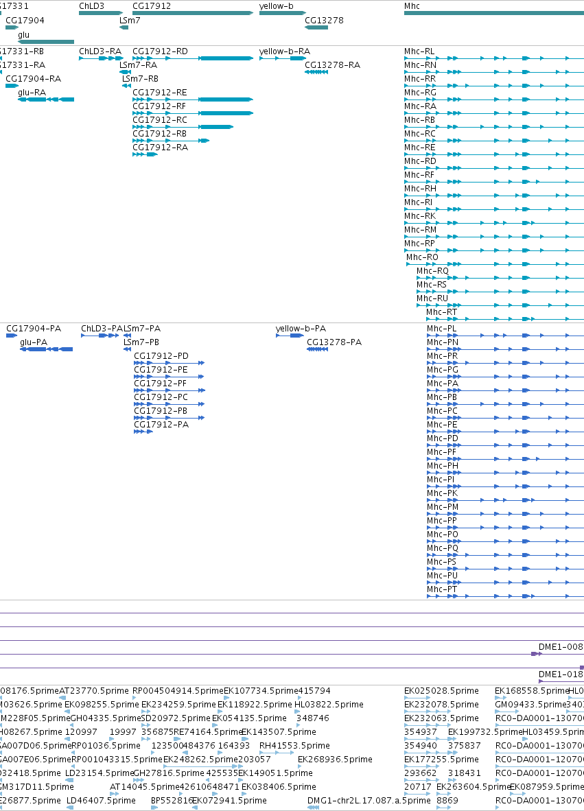Select EST EK143507.5prime

[x=279, y=732]
